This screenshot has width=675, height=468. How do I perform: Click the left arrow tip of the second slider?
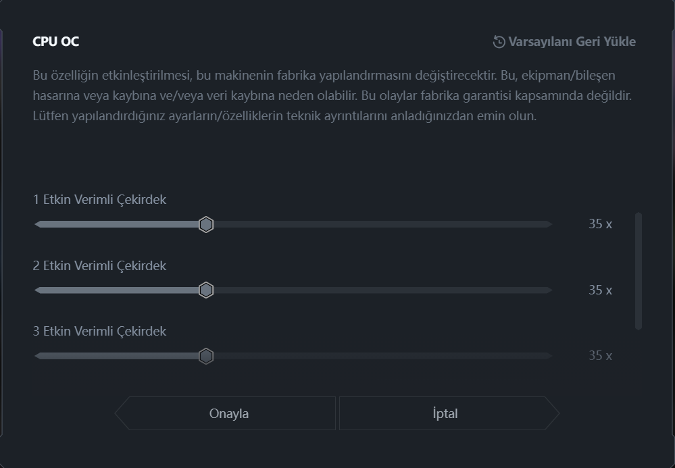click(x=37, y=290)
